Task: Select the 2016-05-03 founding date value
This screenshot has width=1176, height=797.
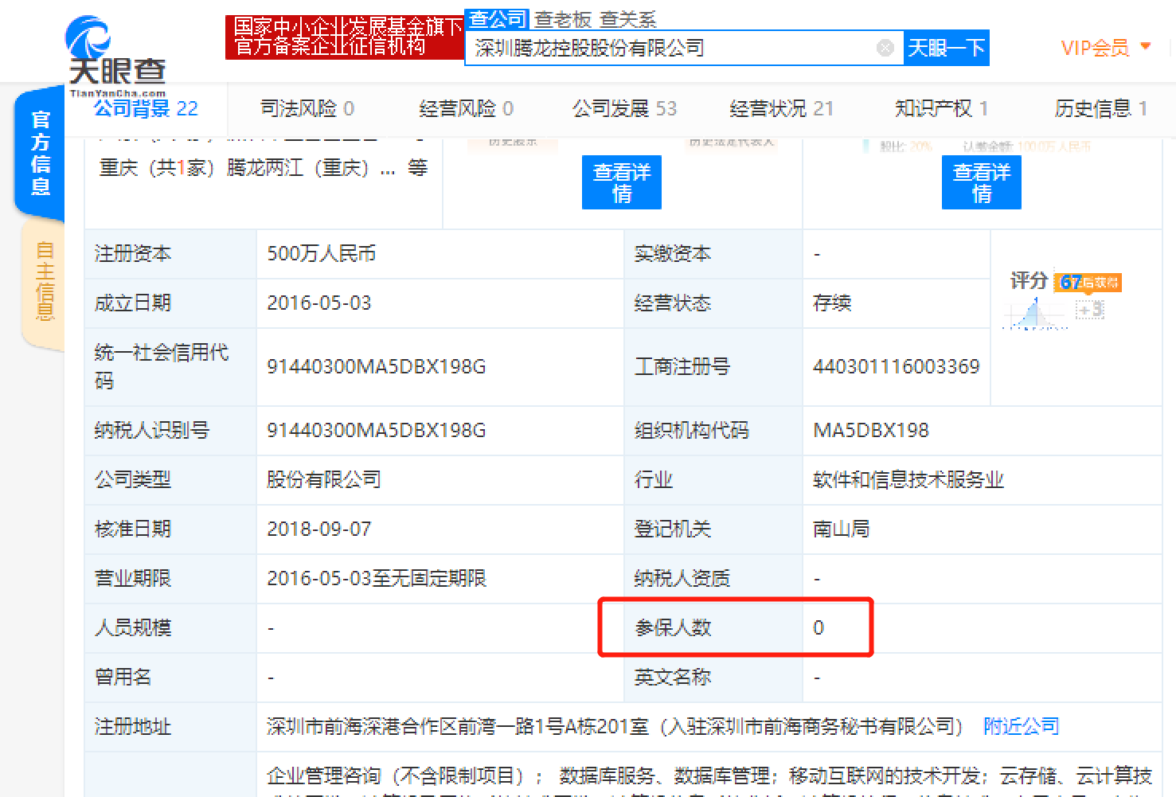Action: [x=319, y=303]
